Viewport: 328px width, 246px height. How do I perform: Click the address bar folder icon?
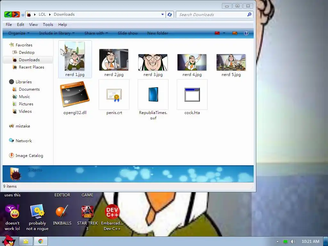click(29, 14)
